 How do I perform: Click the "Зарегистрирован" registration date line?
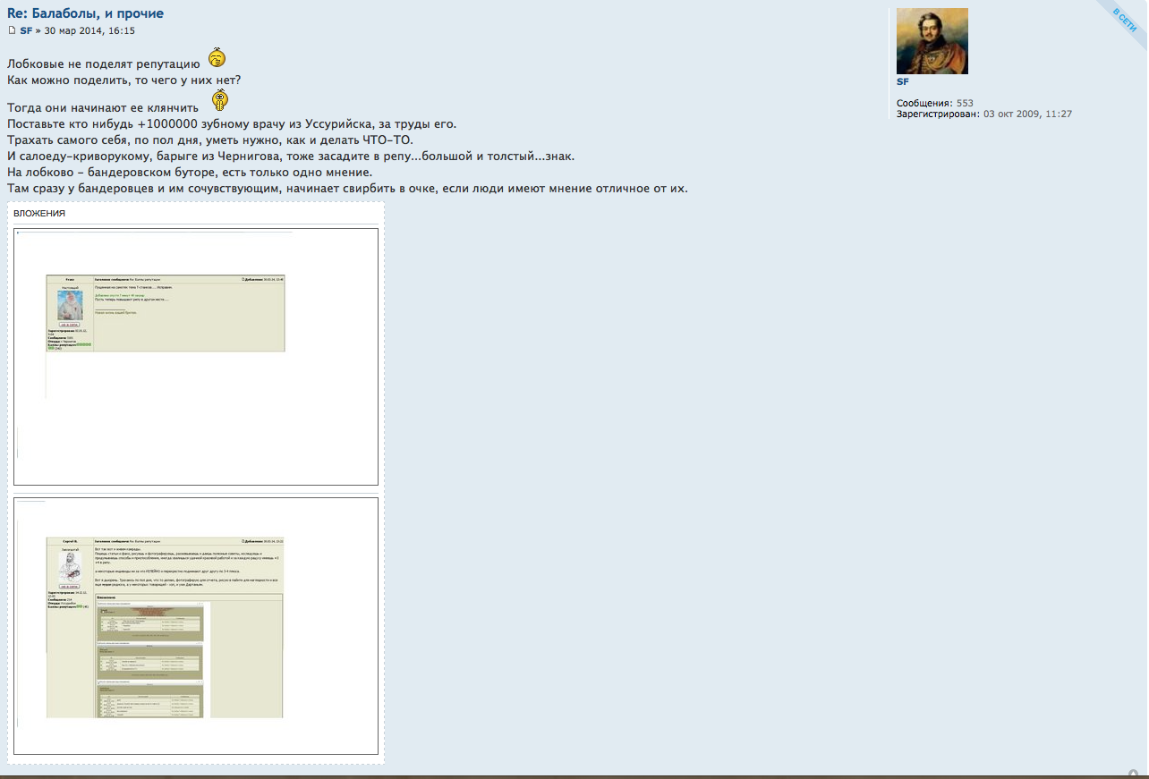pyautogui.click(x=983, y=114)
